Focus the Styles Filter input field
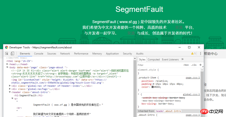Image resolution: width=226 pixels, height=117 pixels. click(x=159, y=65)
